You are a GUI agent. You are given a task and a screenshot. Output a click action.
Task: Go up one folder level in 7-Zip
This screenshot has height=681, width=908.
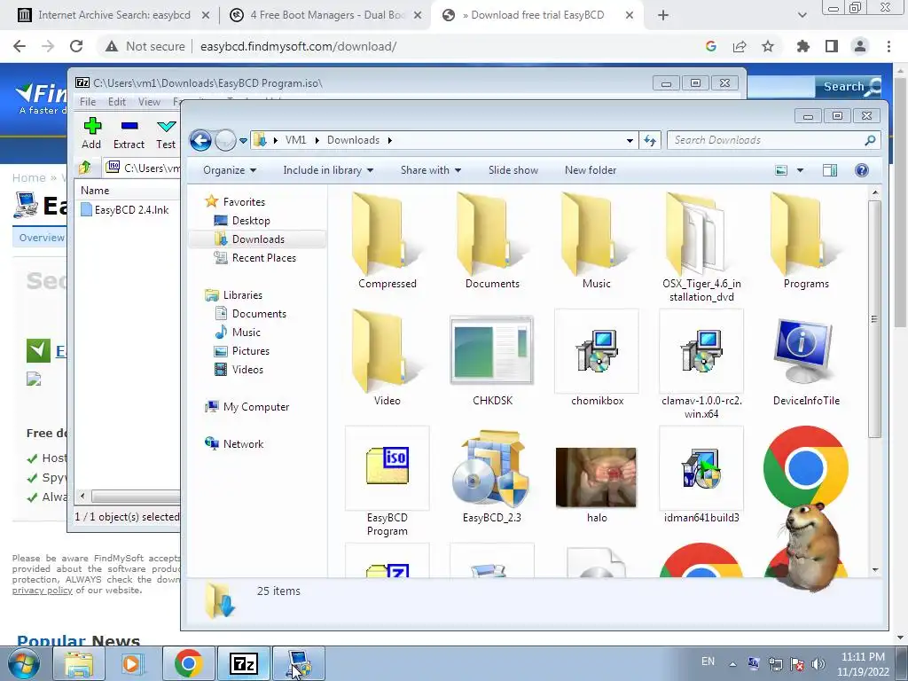[x=85, y=168]
